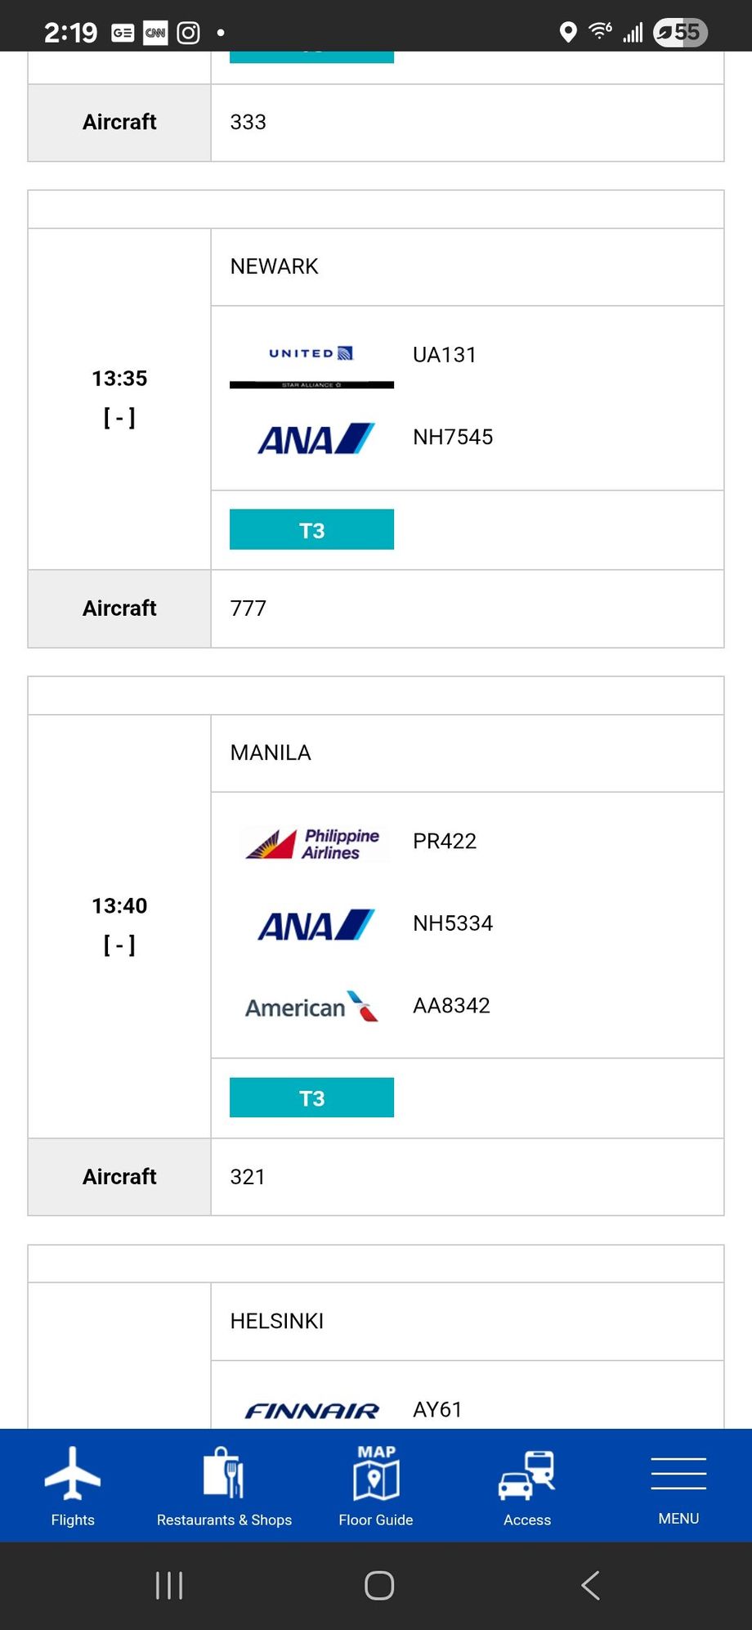Open flight number UA131
Screen dimensions: 752x1630
[x=445, y=355]
